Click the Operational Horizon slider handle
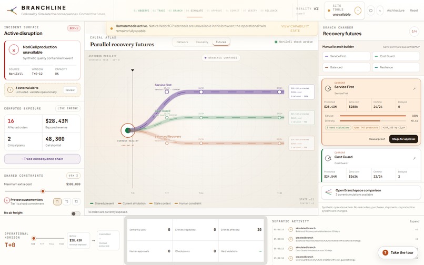 click(x=34, y=238)
